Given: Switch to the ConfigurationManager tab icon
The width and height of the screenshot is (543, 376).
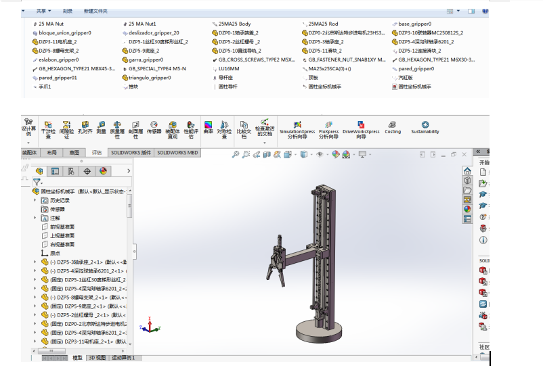Looking at the screenshot, I should tap(72, 171).
